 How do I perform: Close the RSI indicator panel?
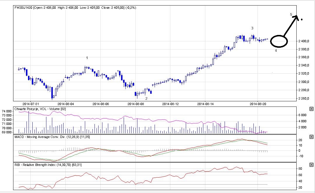311,165
